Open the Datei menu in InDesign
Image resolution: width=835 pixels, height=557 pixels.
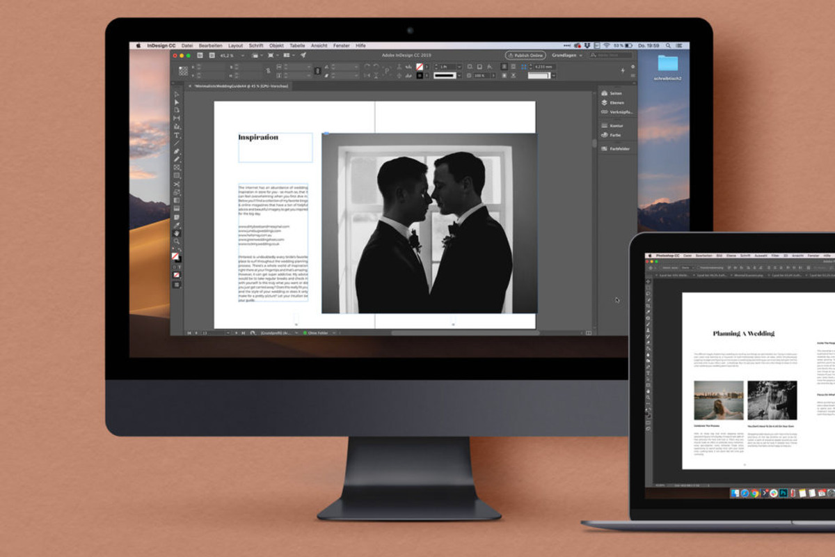pos(187,45)
